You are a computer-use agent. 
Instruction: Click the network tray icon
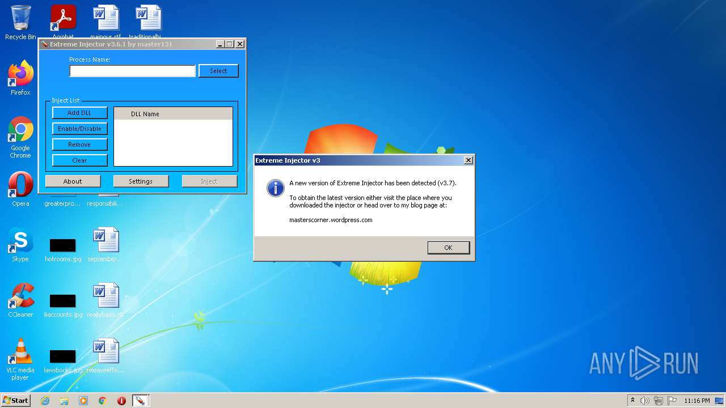click(659, 401)
